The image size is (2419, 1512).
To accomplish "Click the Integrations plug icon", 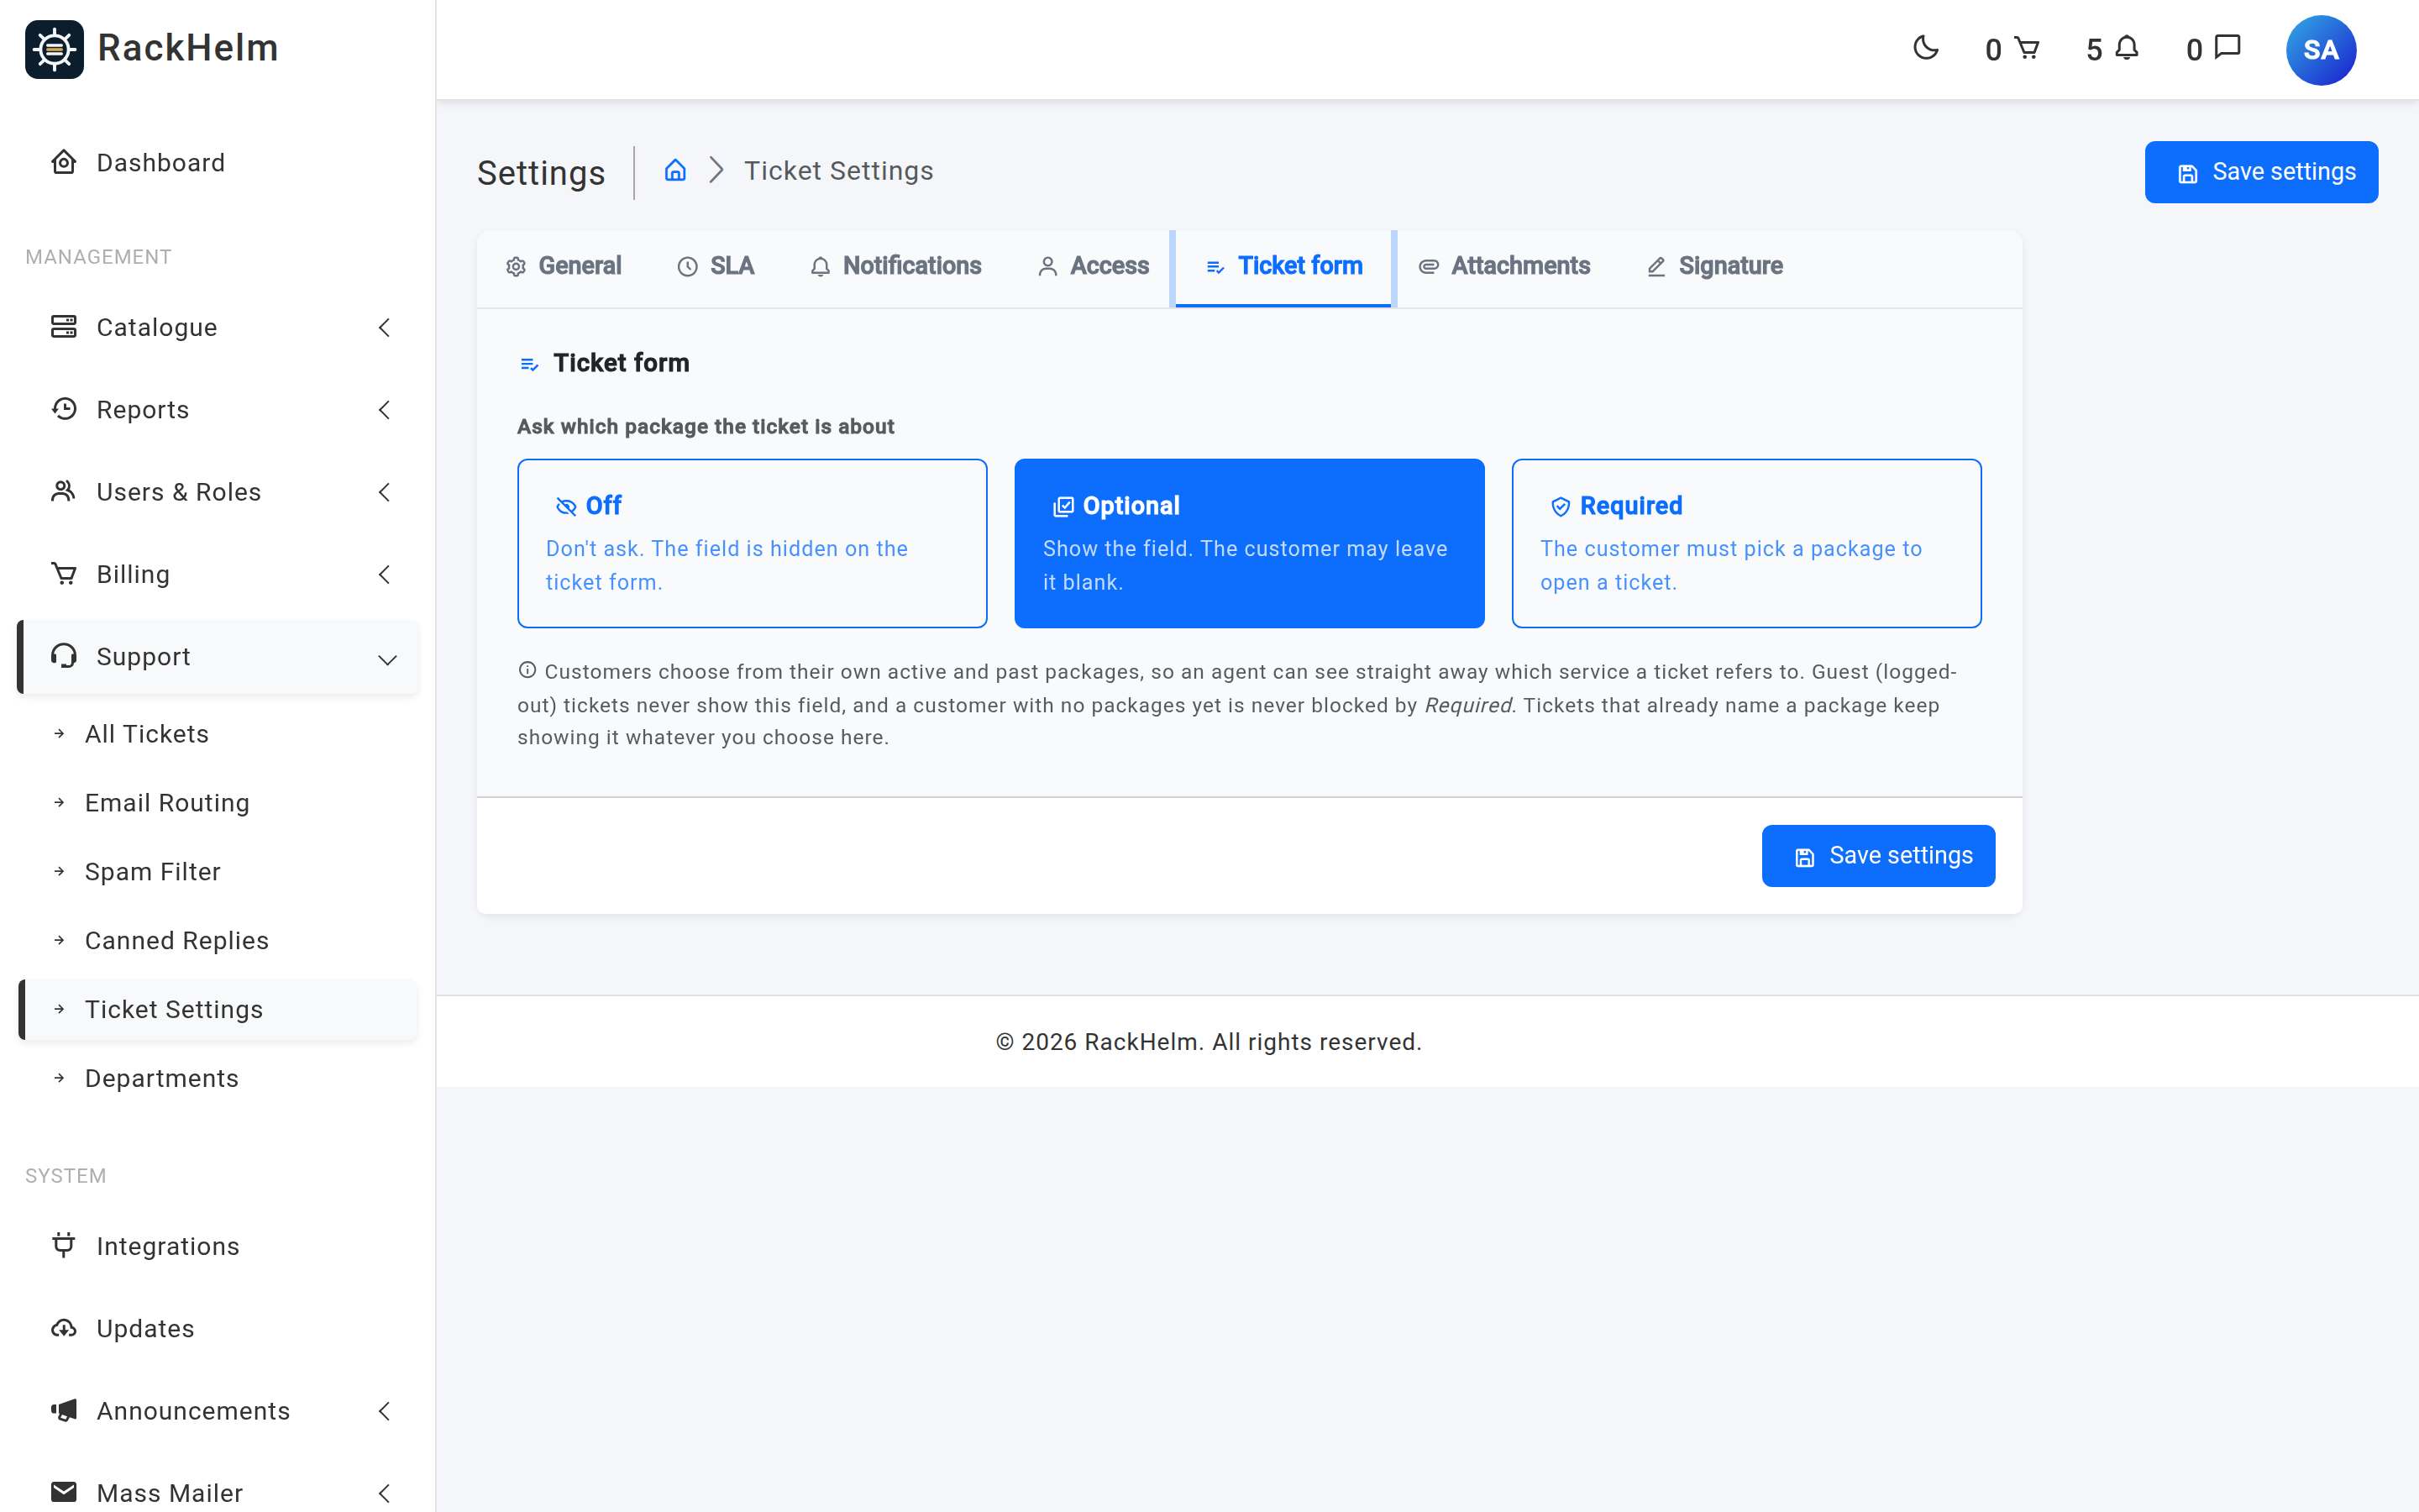I will (64, 1245).
